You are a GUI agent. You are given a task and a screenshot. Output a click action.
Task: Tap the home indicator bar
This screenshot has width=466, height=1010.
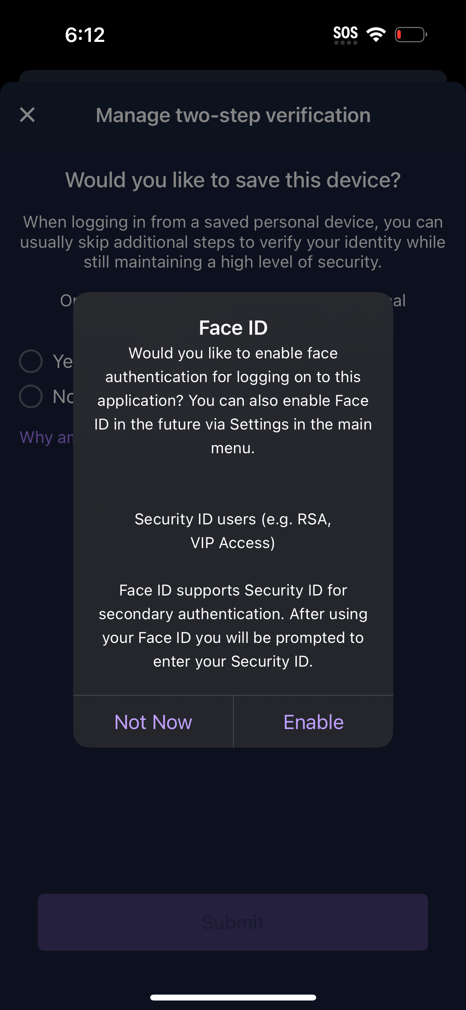pyautogui.click(x=233, y=997)
